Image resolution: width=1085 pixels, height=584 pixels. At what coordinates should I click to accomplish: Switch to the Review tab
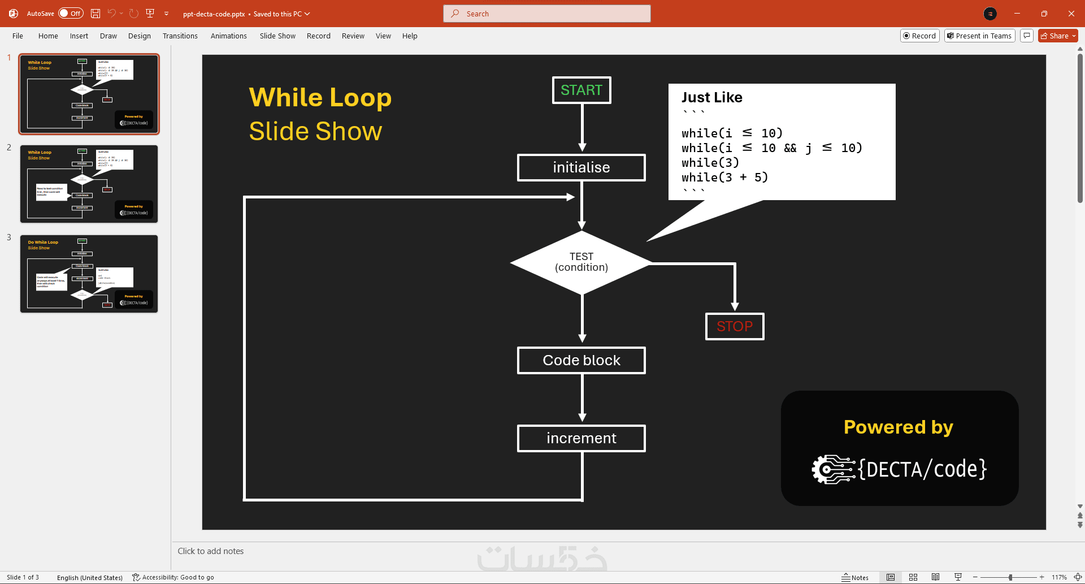click(x=353, y=36)
